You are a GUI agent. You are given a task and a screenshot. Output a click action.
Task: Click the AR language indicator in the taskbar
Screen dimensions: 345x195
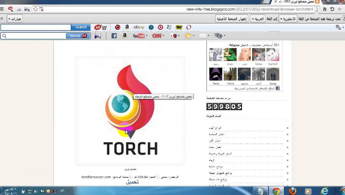(63, 191)
